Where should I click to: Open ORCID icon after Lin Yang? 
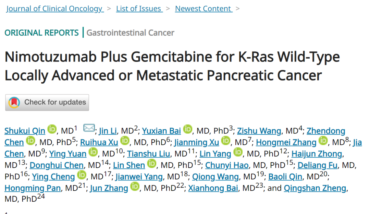pos(238,152)
